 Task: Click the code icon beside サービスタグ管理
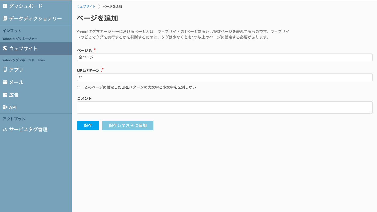pos(5,130)
